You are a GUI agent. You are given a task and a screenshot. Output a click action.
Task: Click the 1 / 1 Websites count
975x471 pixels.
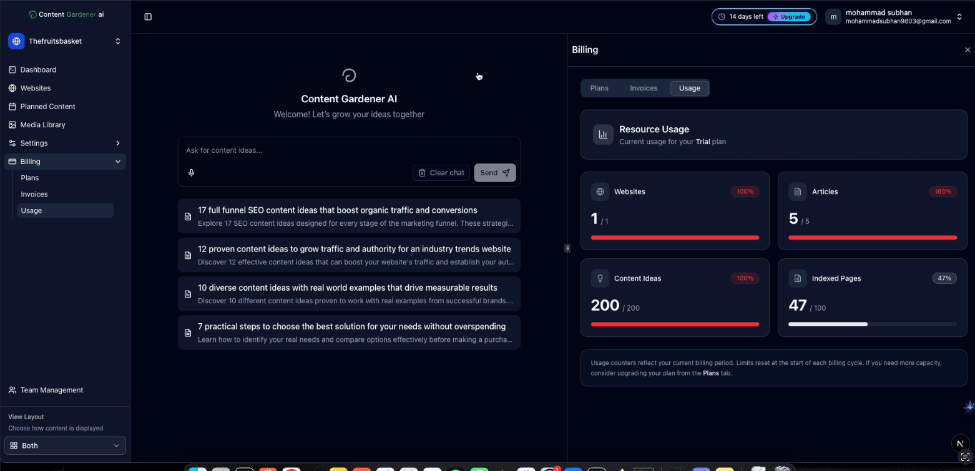click(x=600, y=219)
